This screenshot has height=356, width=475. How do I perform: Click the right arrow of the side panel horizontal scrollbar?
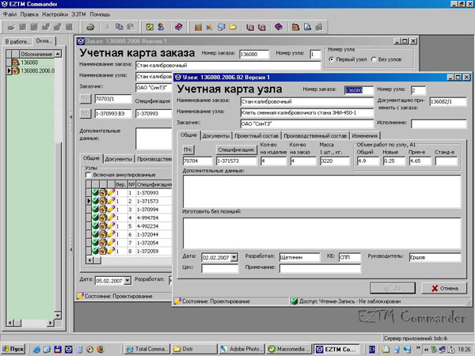[50, 323]
